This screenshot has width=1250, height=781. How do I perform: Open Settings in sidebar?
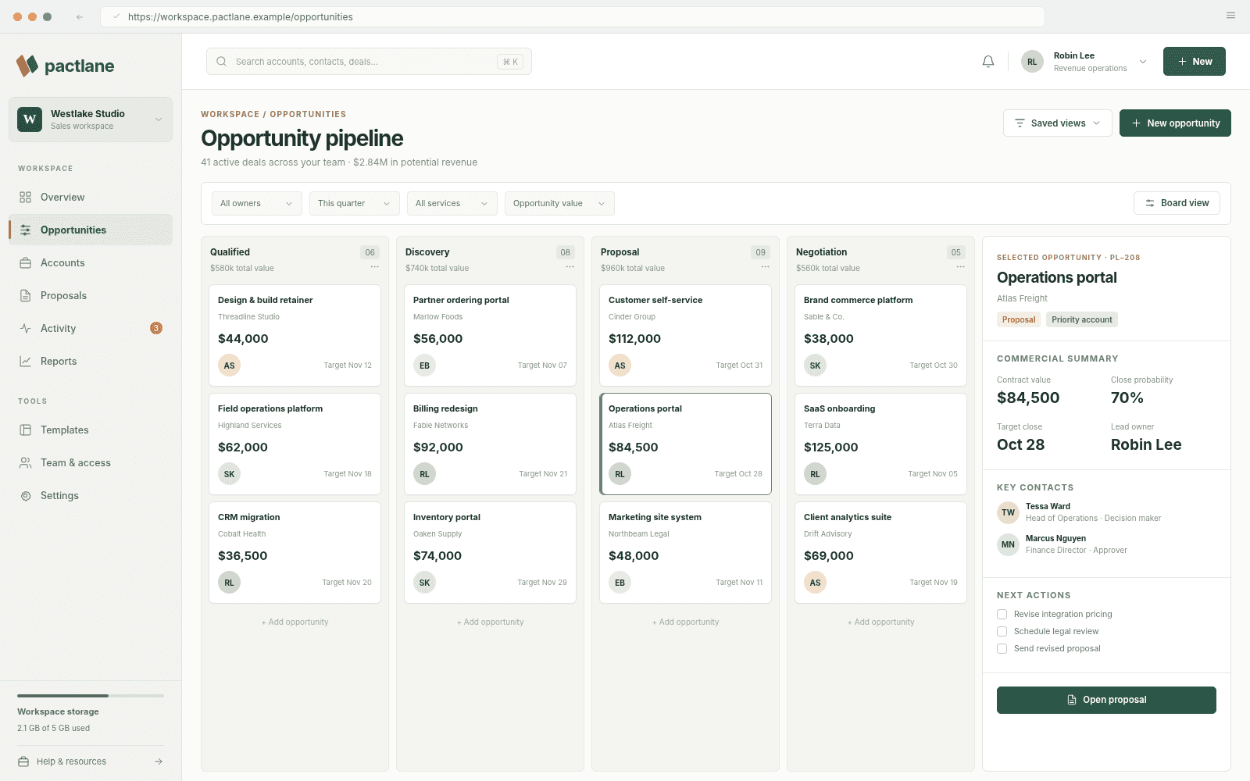(x=91, y=495)
